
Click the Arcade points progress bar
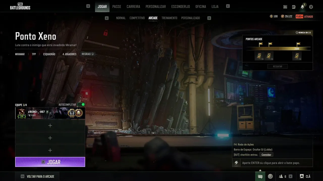click(279, 49)
